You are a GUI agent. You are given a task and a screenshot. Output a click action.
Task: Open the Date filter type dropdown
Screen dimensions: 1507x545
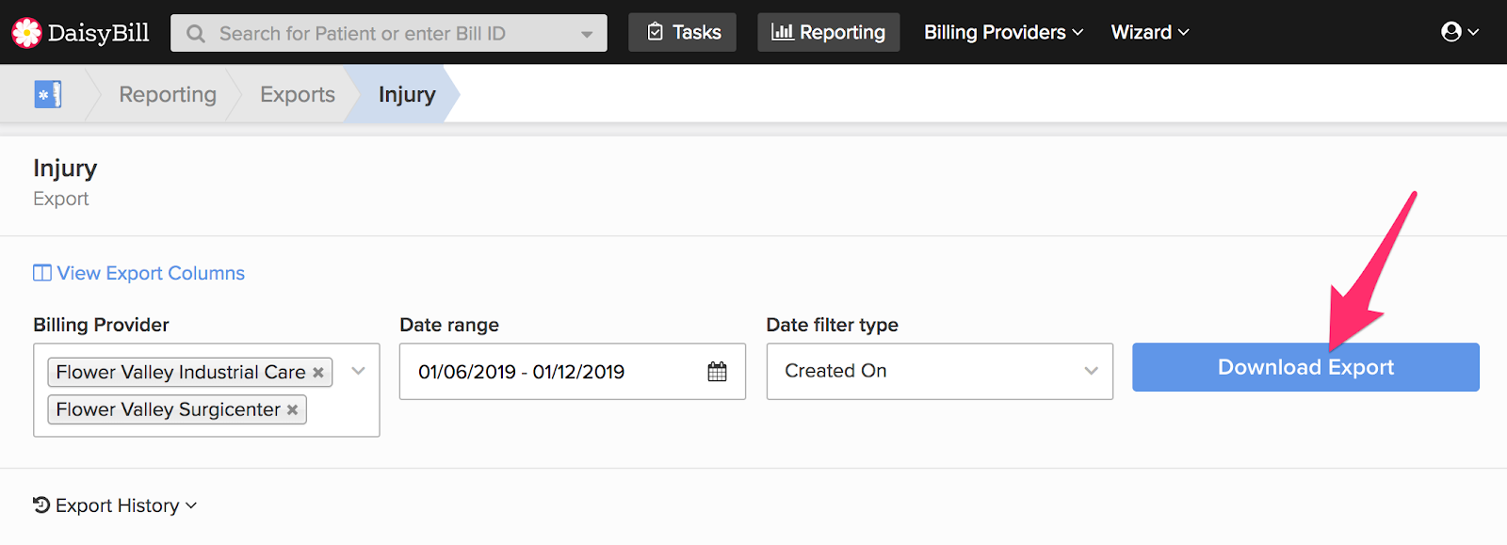pos(939,371)
